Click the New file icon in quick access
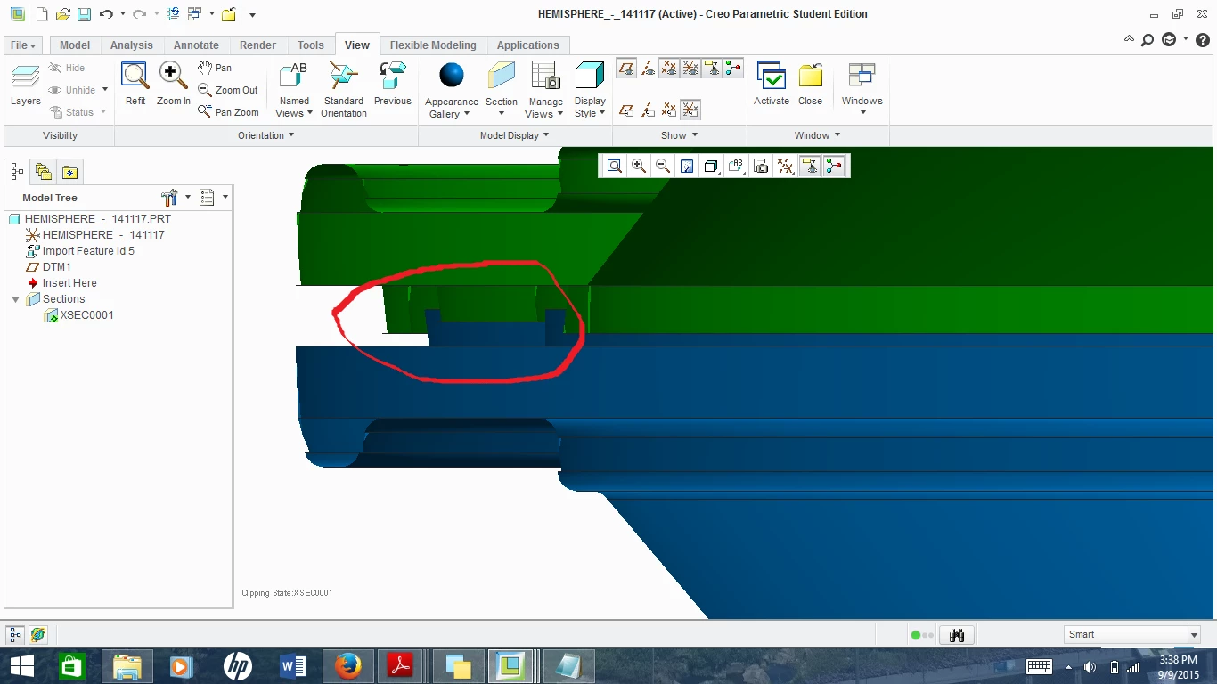 (42, 14)
